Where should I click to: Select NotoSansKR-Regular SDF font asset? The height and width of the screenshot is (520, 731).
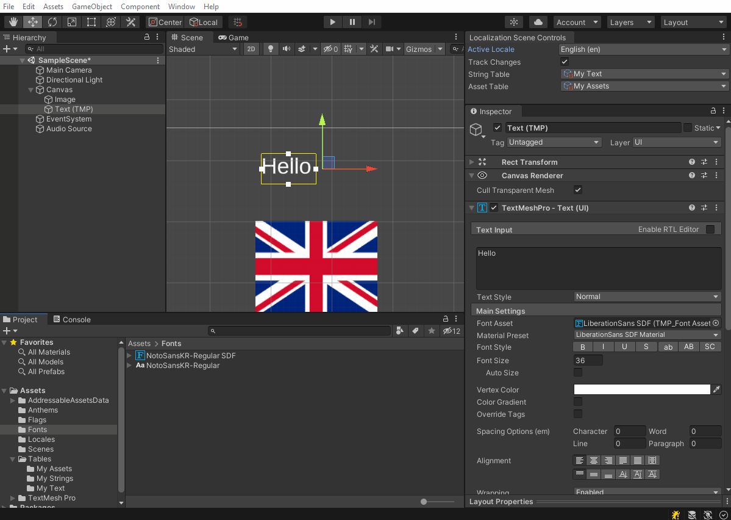pos(190,355)
